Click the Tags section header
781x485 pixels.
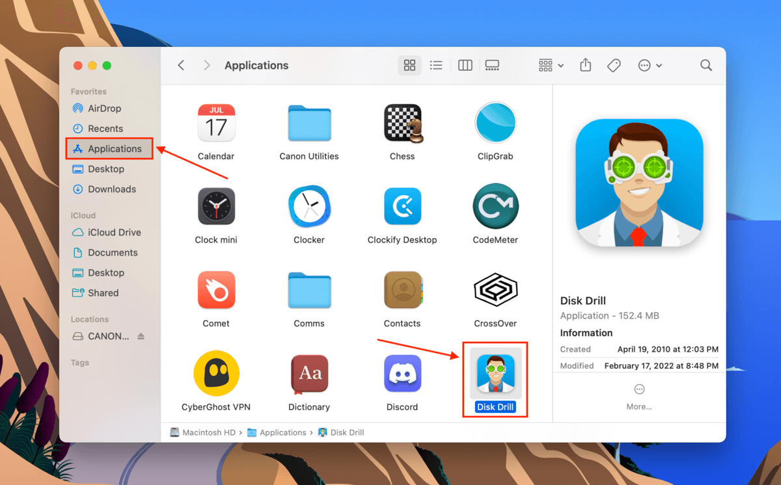point(80,363)
